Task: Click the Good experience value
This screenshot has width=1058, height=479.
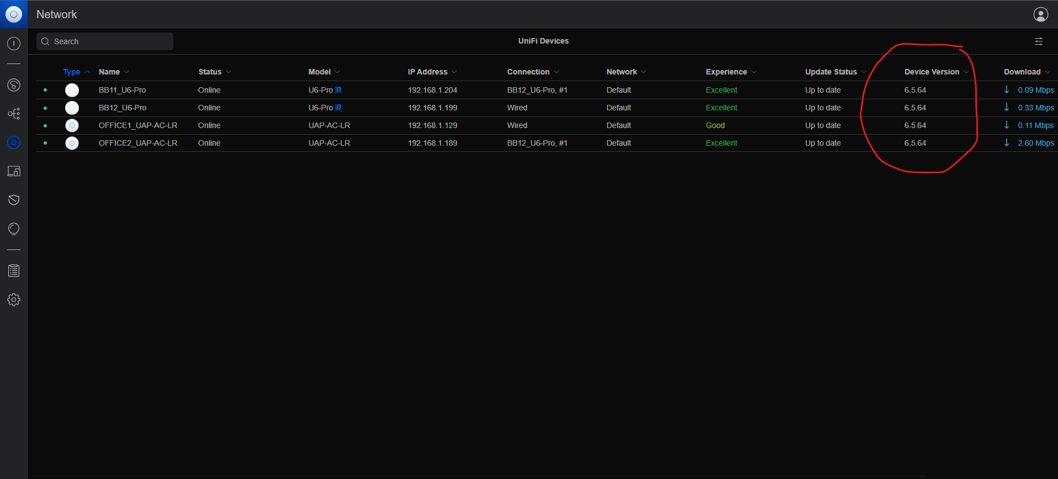Action: click(x=715, y=125)
